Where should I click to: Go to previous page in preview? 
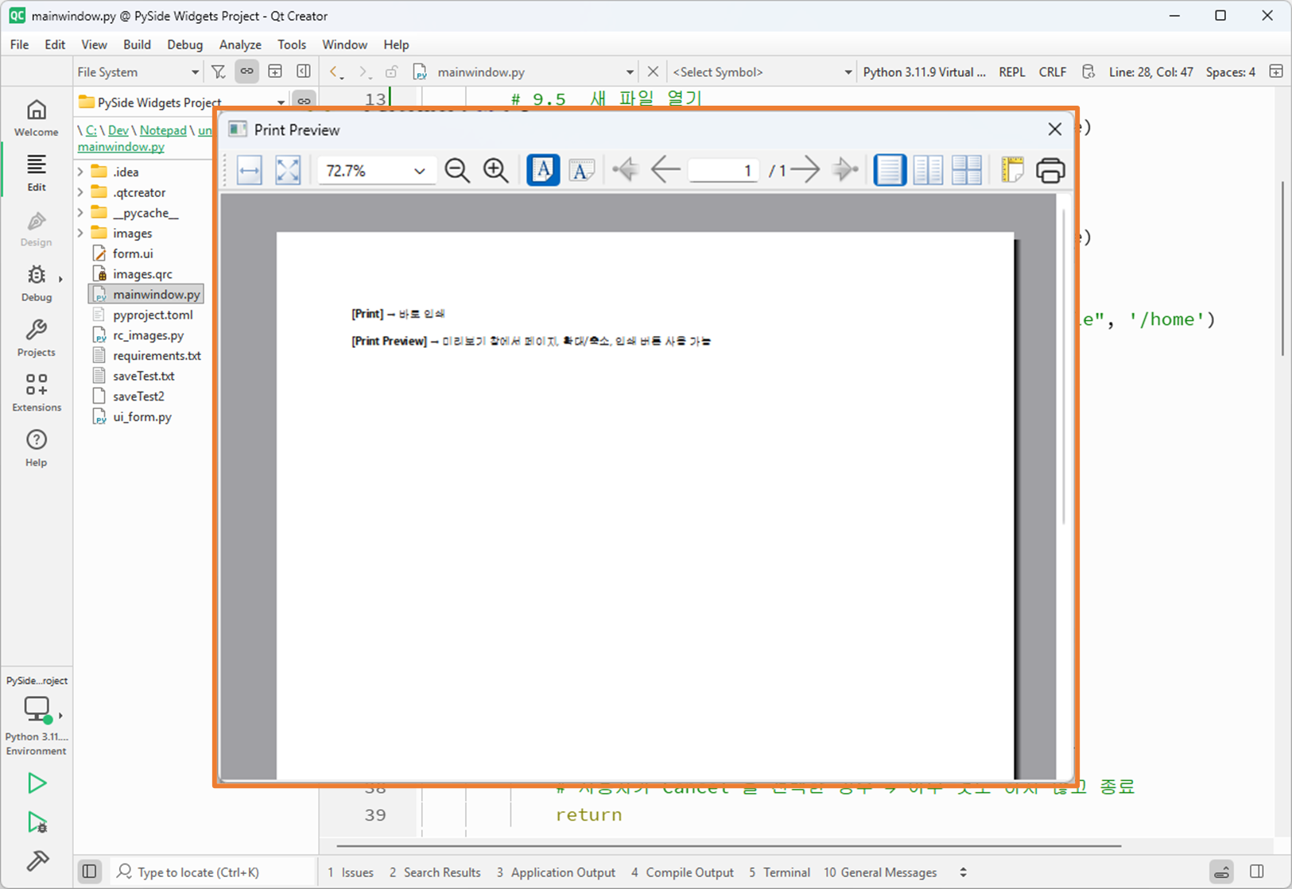click(665, 170)
